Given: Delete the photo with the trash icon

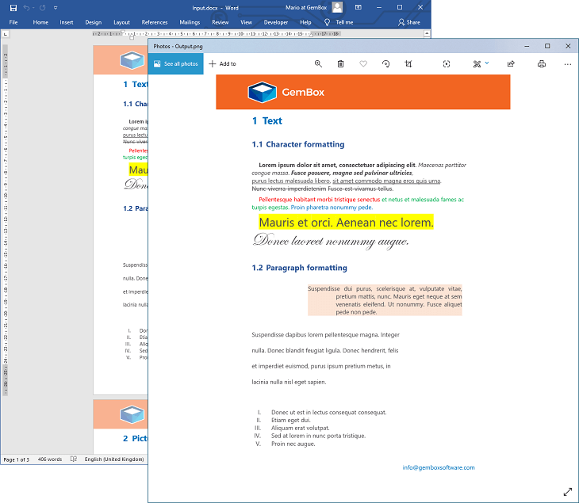Looking at the screenshot, I should tap(340, 63).
